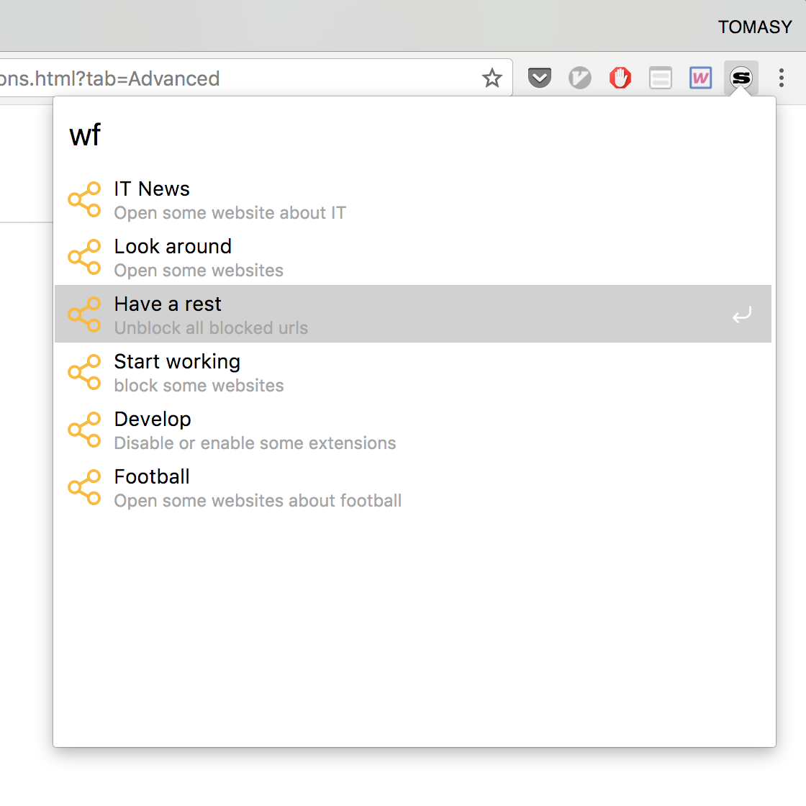The width and height of the screenshot is (806, 806).
Task: Open the W extension icon
Action: click(700, 78)
